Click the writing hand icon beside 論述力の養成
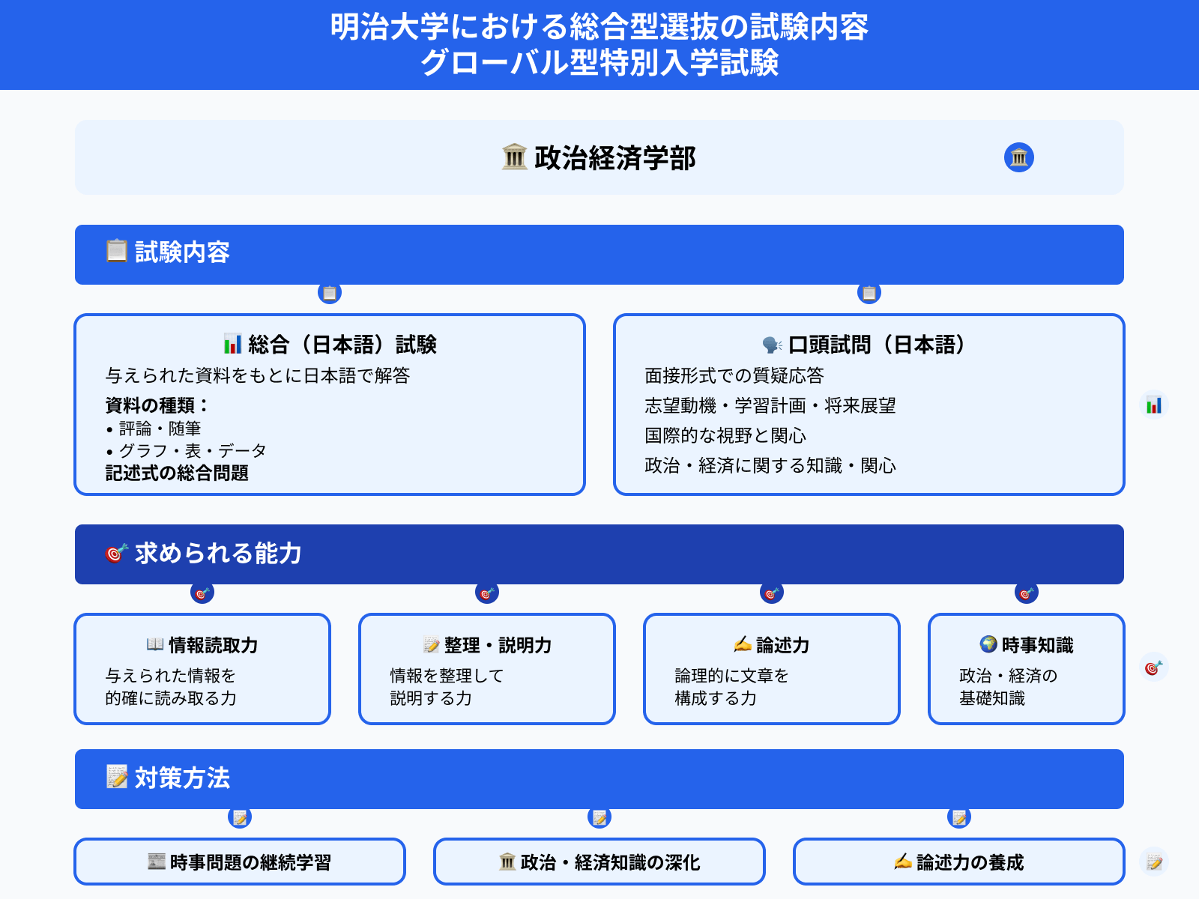This screenshot has height=899, width=1199. pos(903,862)
